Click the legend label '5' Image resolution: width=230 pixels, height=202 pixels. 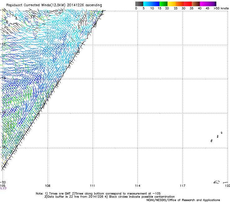[144, 8]
